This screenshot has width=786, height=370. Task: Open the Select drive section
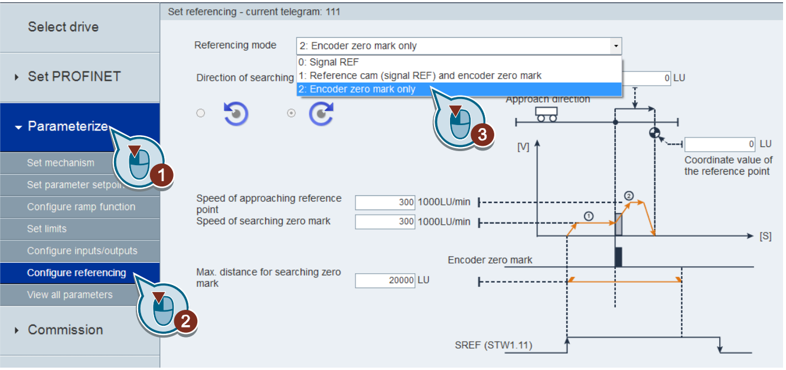coord(80,27)
